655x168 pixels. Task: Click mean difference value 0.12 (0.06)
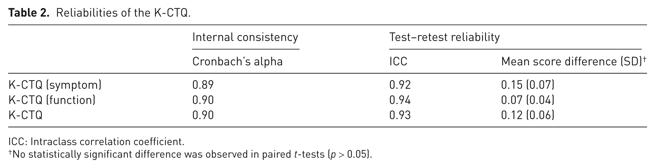point(528,115)
